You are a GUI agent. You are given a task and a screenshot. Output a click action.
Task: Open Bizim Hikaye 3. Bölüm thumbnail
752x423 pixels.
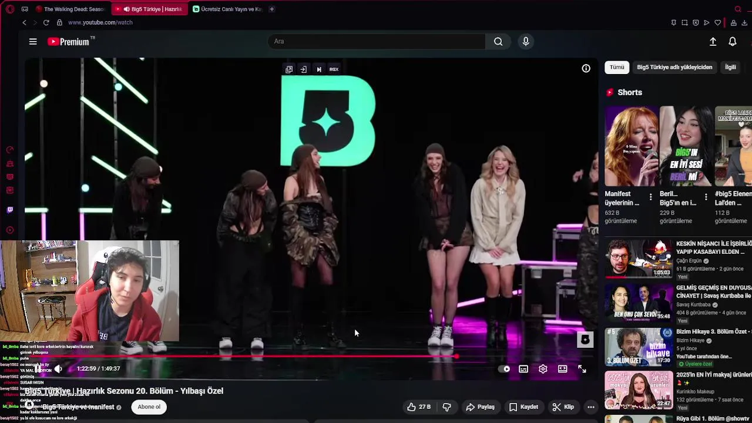[x=639, y=347]
